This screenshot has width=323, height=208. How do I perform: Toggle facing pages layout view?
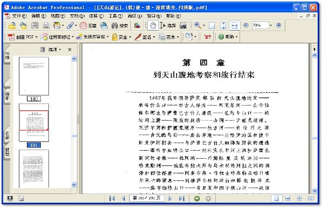coord(311,198)
